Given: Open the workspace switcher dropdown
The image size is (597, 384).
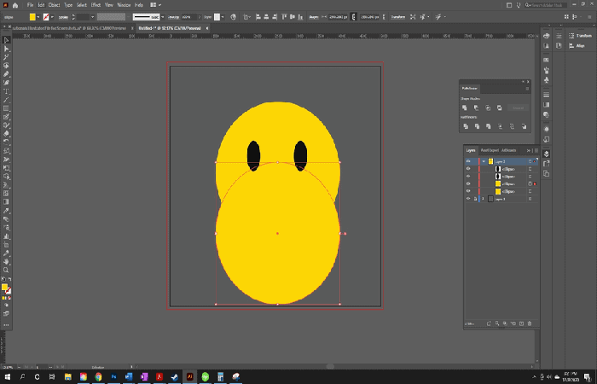Looking at the screenshot, I should click(155, 5).
